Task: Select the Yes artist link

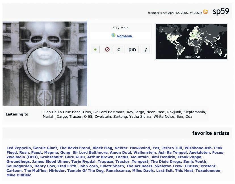Action: (156, 148)
